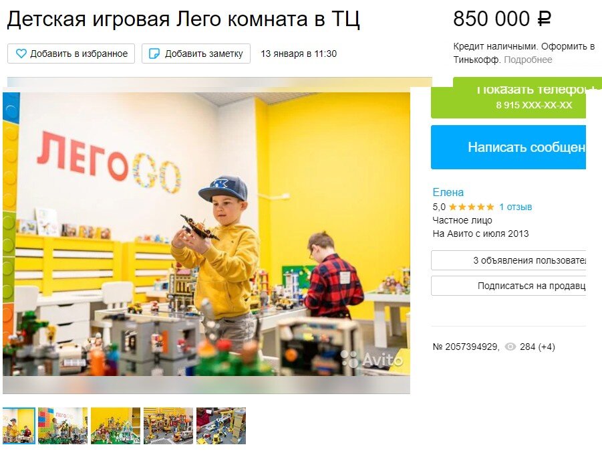Click the eye views counter icon
Screen dimensions: 602x461
[x=510, y=347]
